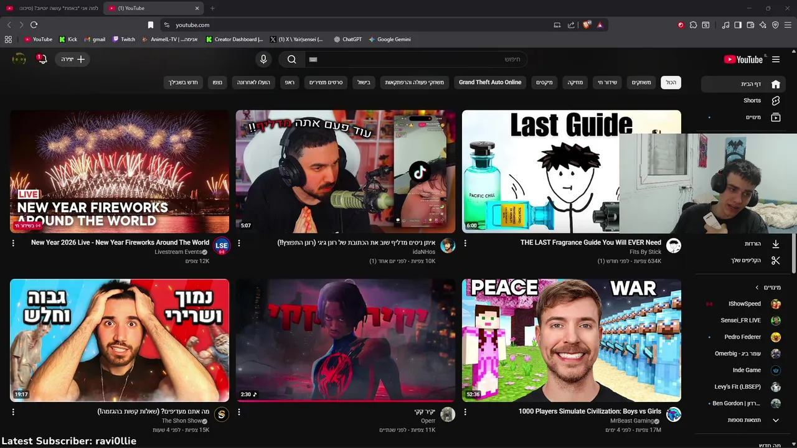Viewport: 797px width, 448px height.
Task: Open Brave Rewards triangle icon
Action: [x=600, y=25]
